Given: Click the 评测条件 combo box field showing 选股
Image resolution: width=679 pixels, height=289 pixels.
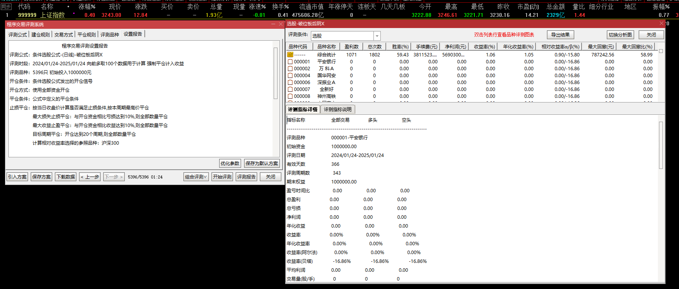Looking at the screenshot, I should tap(345, 36).
